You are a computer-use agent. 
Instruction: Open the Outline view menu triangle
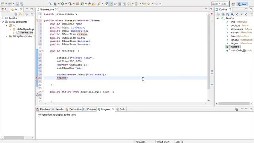click(x=252, y=14)
